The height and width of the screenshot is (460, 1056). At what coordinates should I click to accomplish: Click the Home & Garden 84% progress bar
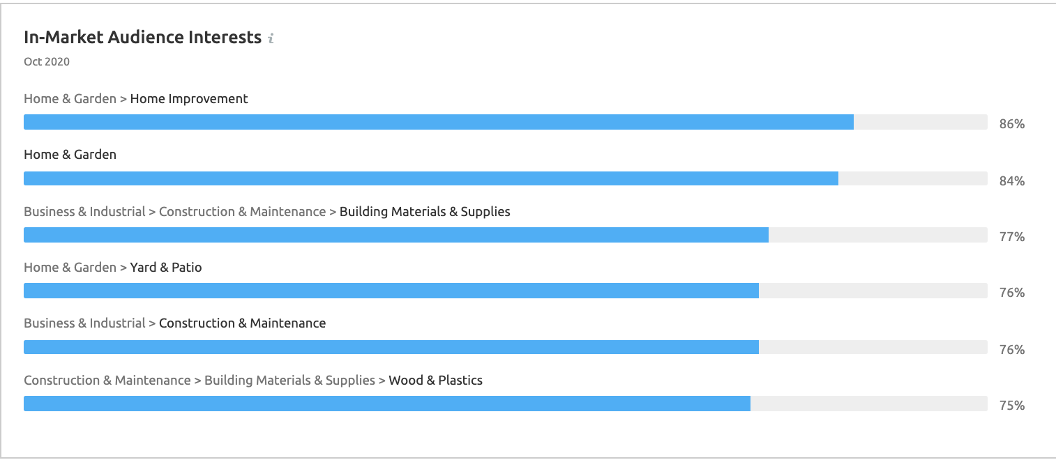(431, 178)
